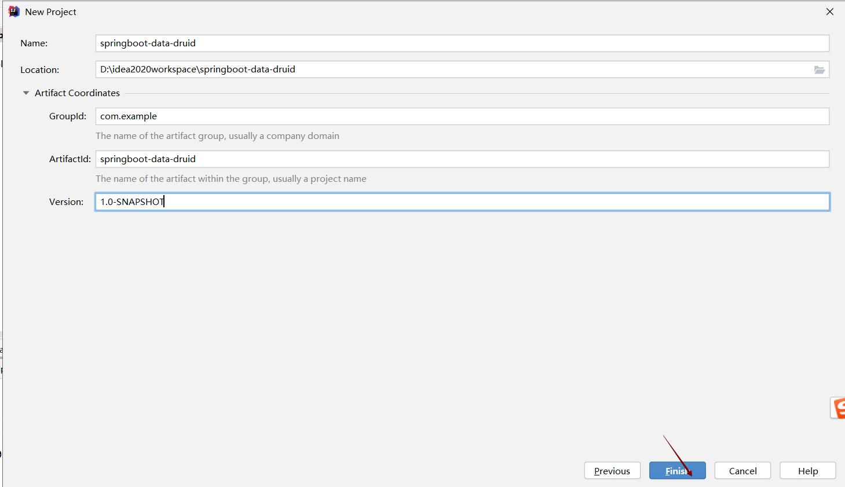Click the Artifact Coordinates section header
Viewport: 845px width, 487px height.
77,93
